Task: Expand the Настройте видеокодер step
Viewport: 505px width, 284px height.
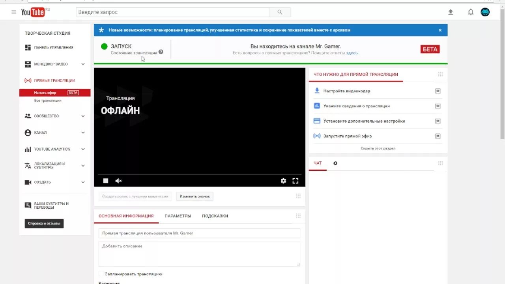Action: (x=438, y=91)
